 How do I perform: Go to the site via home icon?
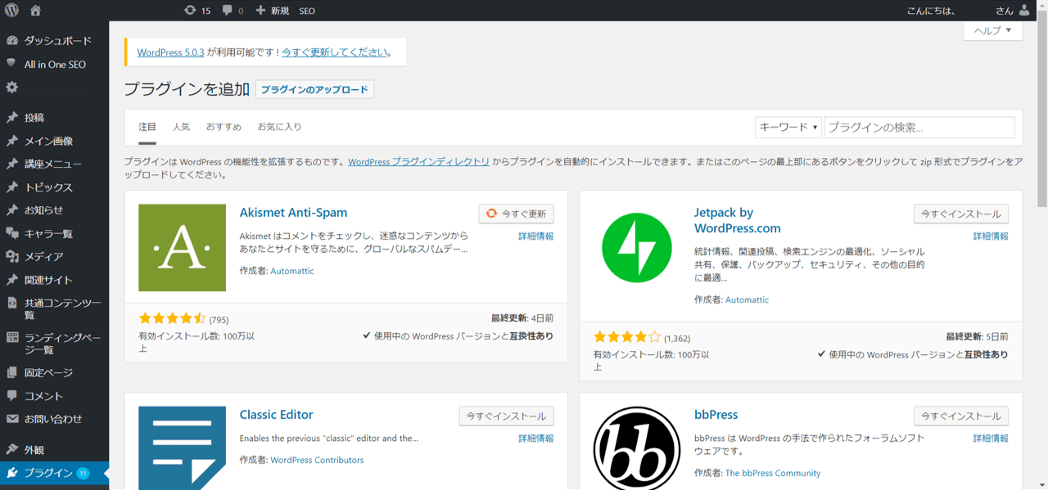35,11
